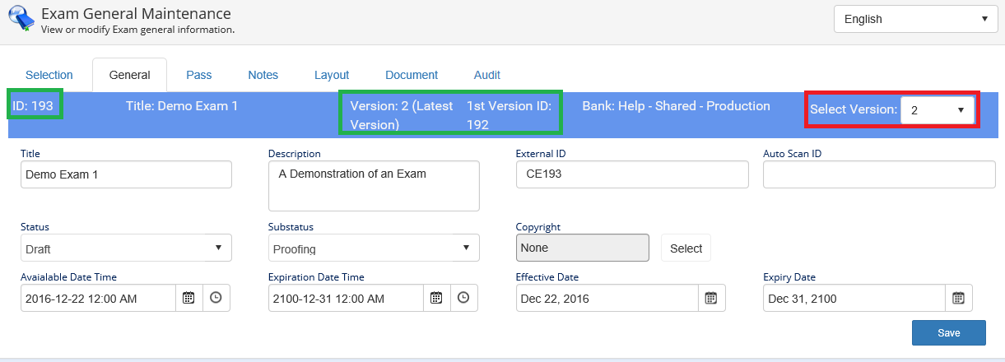Open calendar picker for Avaialable Date Time
The width and height of the screenshot is (1005, 362).
(x=188, y=298)
